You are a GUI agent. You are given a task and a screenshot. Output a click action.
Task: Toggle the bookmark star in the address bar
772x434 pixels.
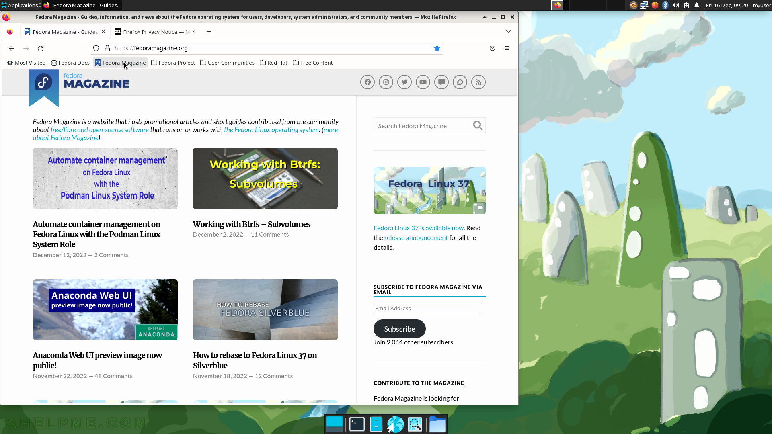click(437, 48)
